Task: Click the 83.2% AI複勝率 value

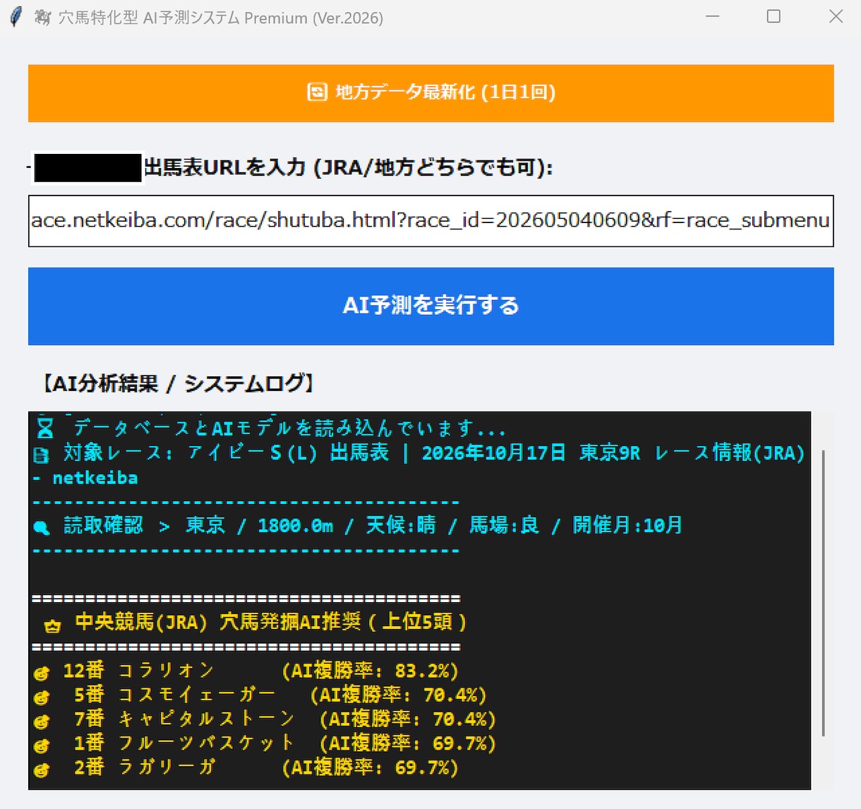Action: coord(421,671)
